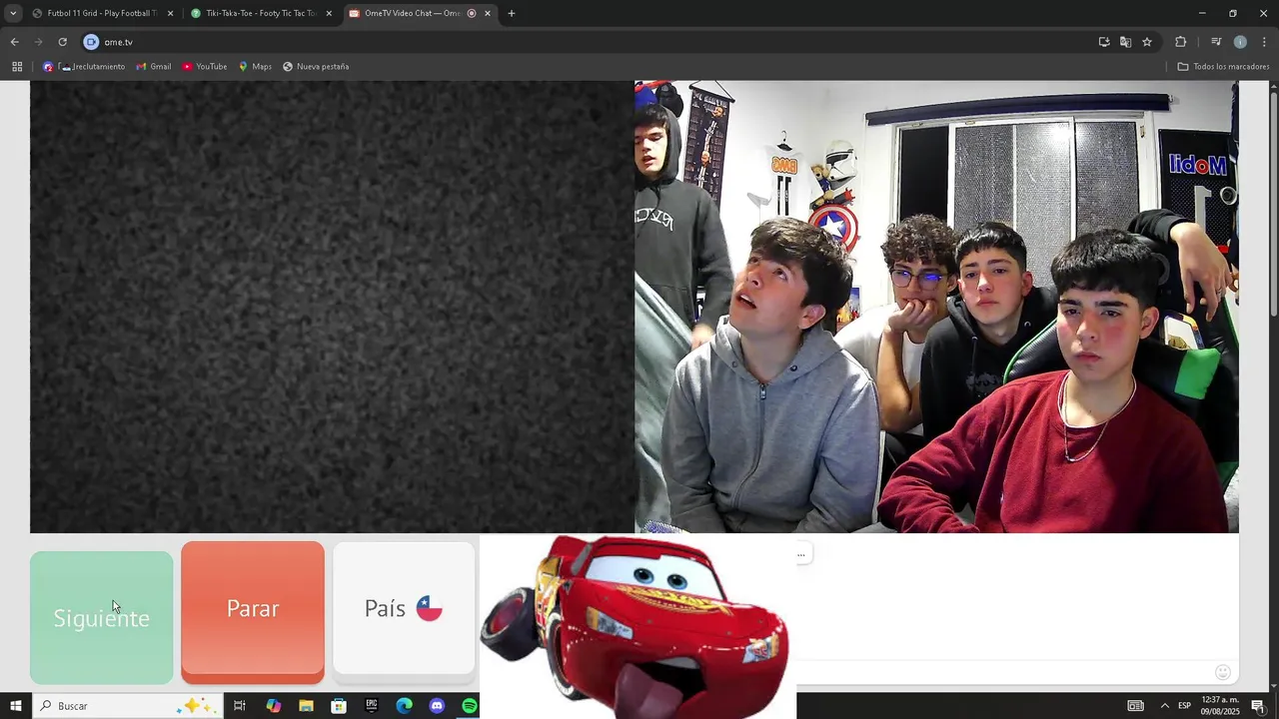Click the ome.tv address bar

[590, 42]
